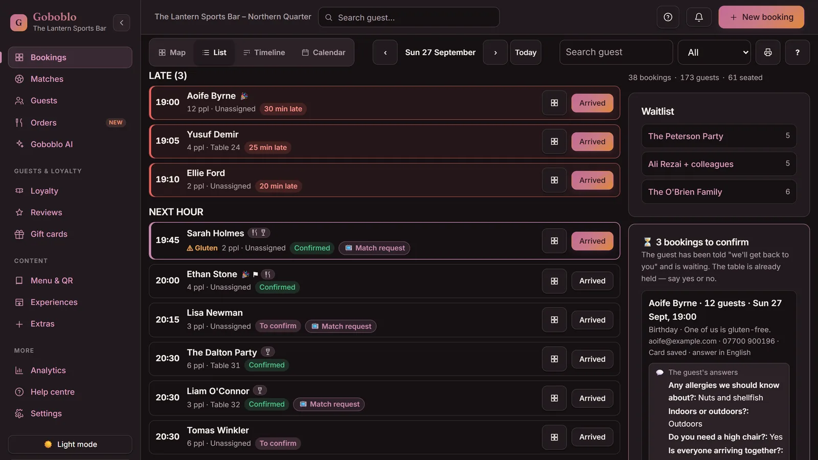This screenshot has width=818, height=460.
Task: Open Gift cards page
Action: [x=70, y=234]
